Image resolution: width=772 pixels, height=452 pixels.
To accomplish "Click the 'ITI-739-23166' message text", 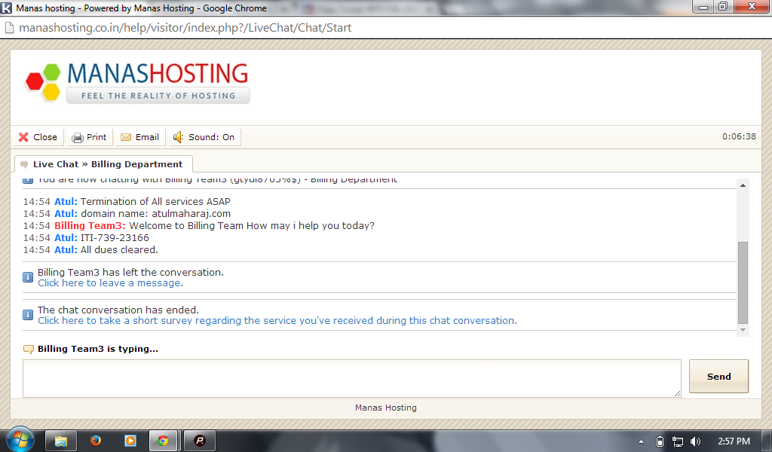I will point(115,238).
